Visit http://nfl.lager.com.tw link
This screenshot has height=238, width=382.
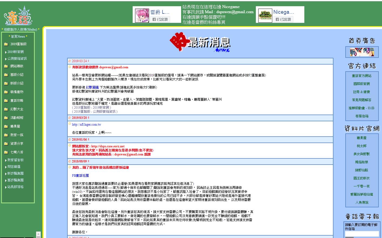(x=87, y=125)
